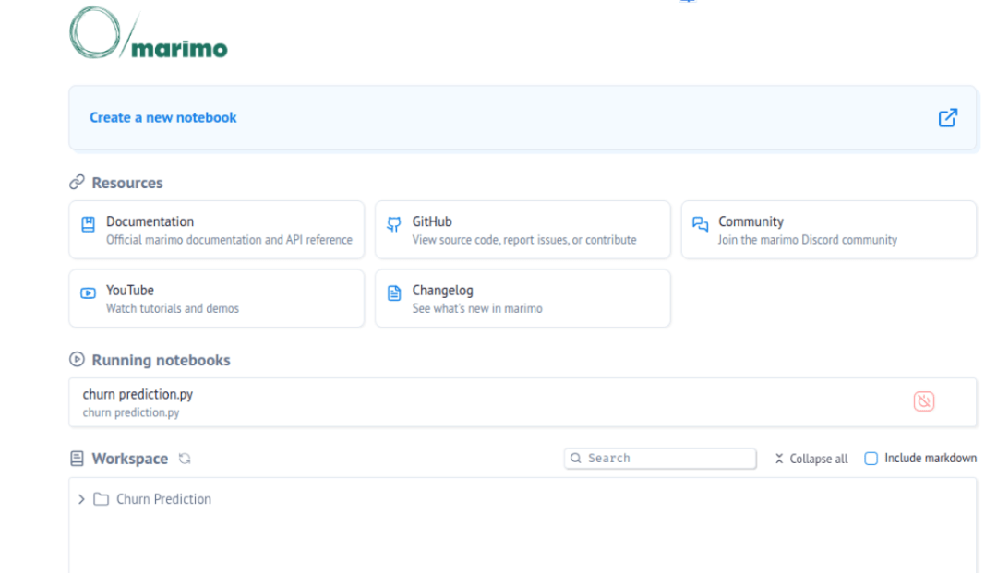Click the Changelog document icon

394,293
